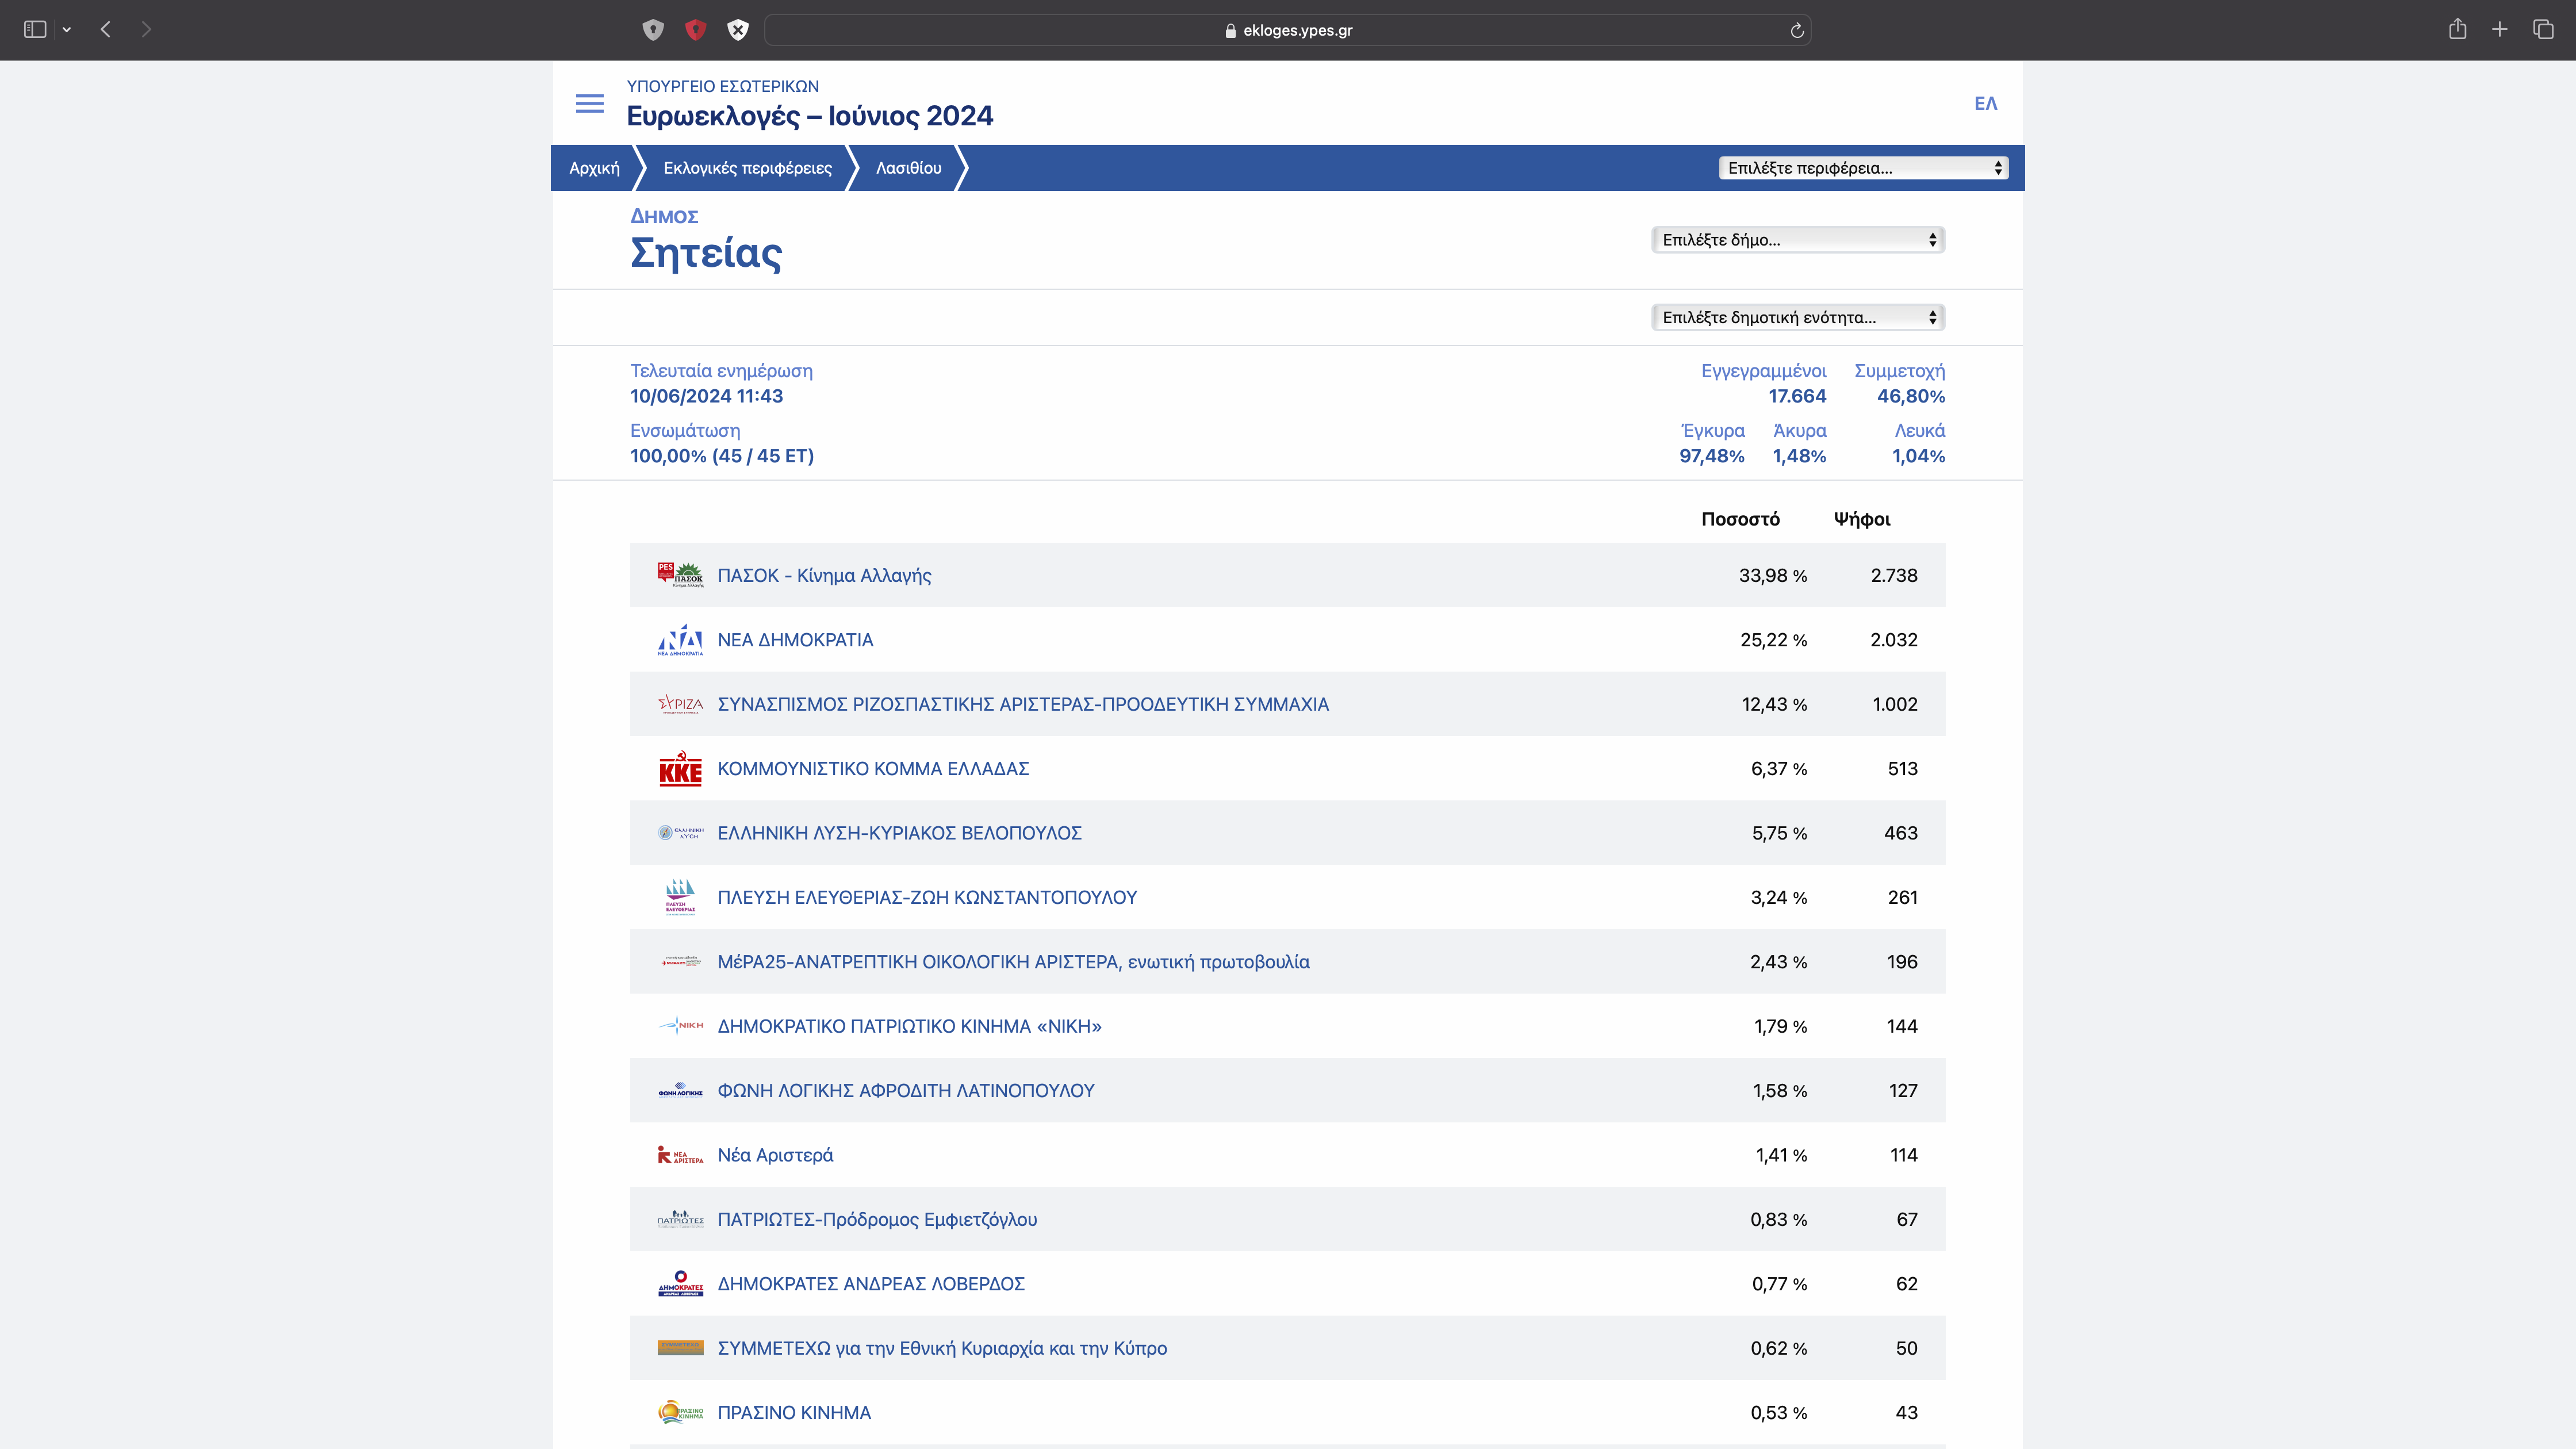Click the Ευρωεκλογές – Ιούνιος 2024 title

tap(810, 116)
